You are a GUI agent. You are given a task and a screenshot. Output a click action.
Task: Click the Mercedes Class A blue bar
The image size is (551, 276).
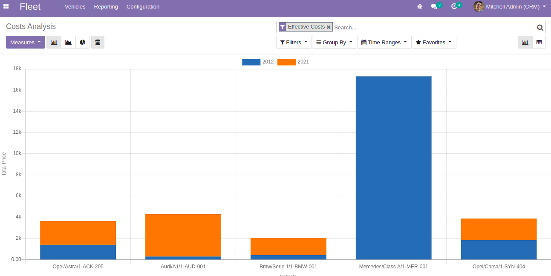[393, 168]
